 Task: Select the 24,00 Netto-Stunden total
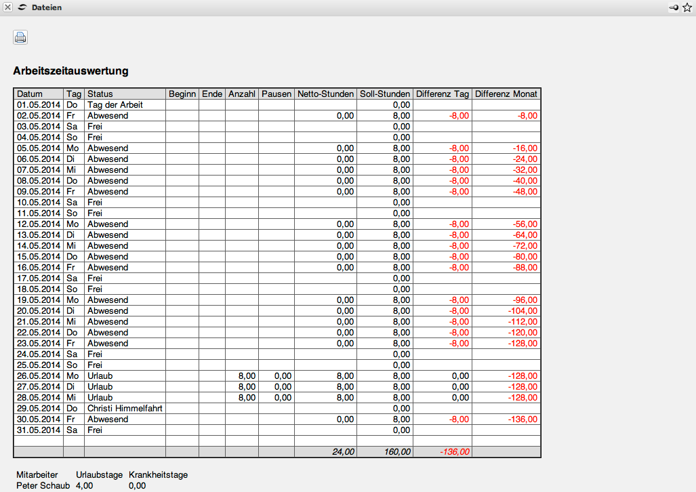pos(343,452)
